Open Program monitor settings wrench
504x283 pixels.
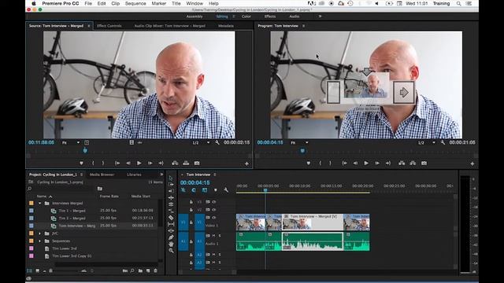[443, 142]
